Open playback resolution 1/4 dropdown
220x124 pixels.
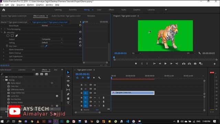pyautogui.click(x=191, y=53)
